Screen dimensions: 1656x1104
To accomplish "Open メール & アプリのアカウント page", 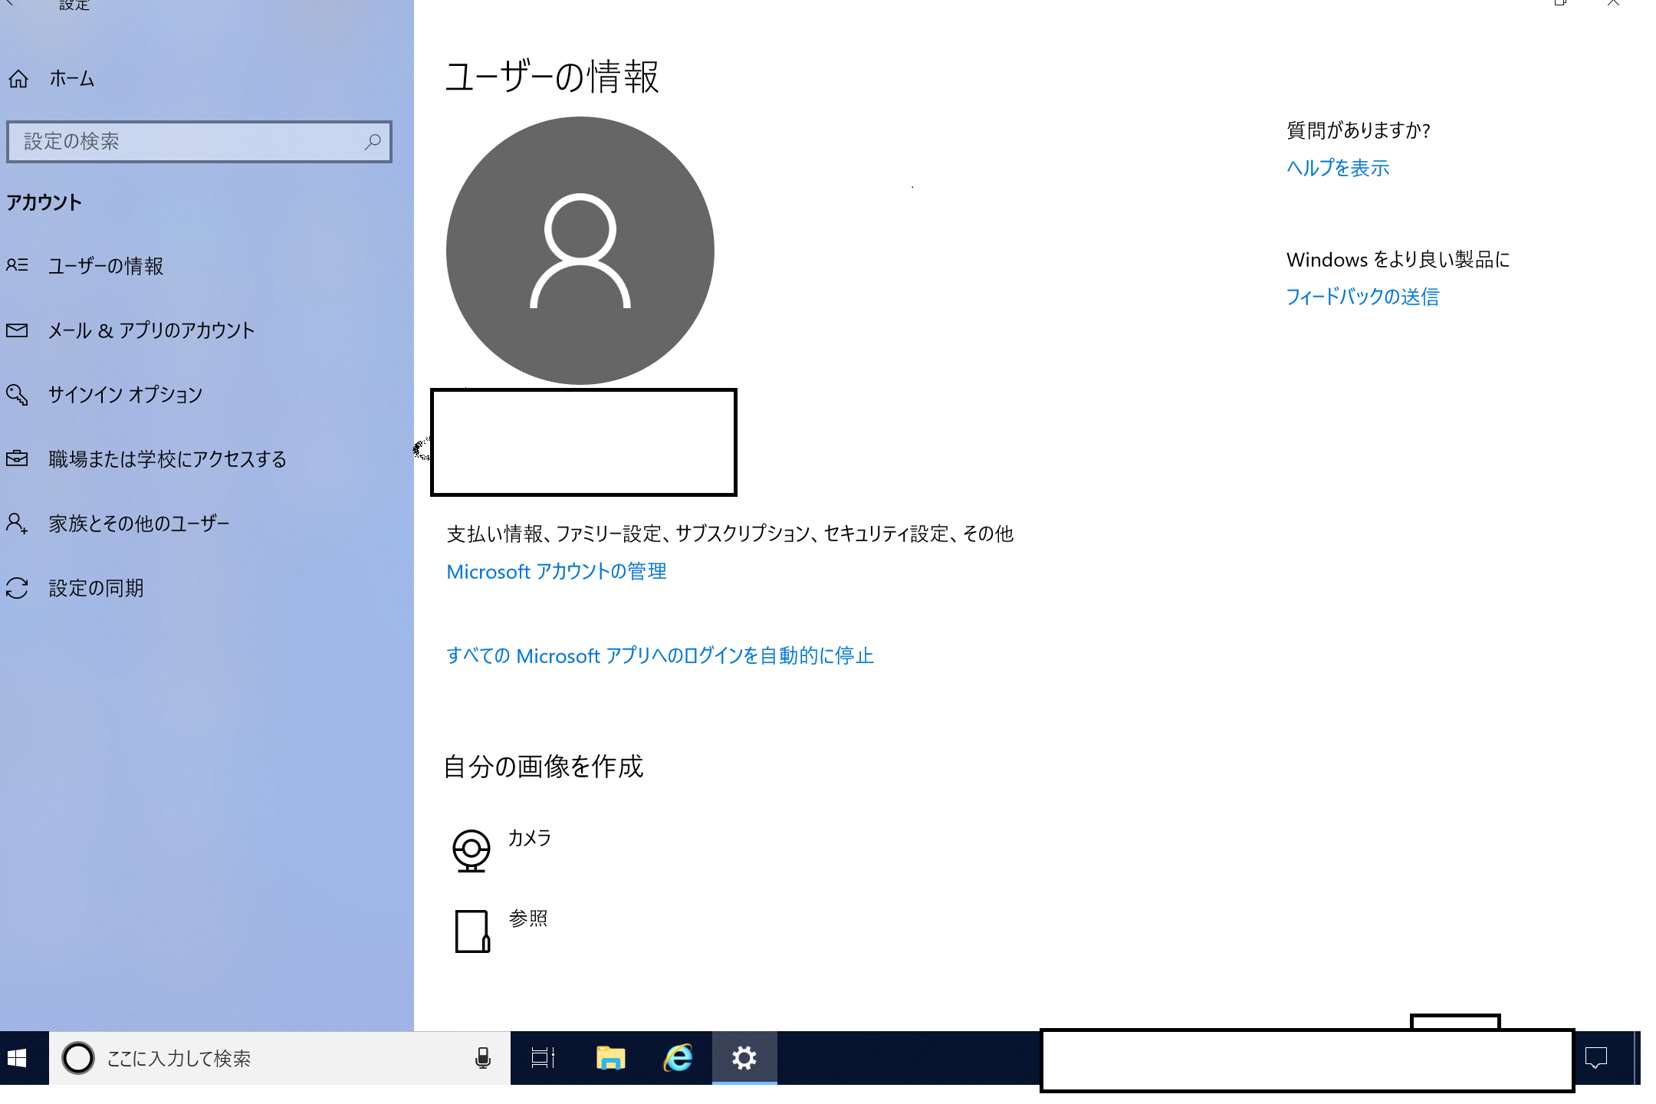I will pyautogui.click(x=151, y=330).
